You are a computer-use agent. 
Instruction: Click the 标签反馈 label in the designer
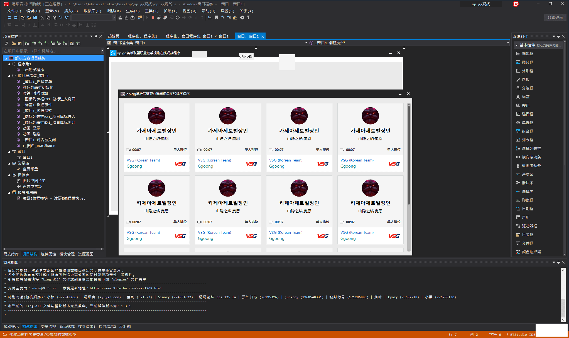coord(246,56)
